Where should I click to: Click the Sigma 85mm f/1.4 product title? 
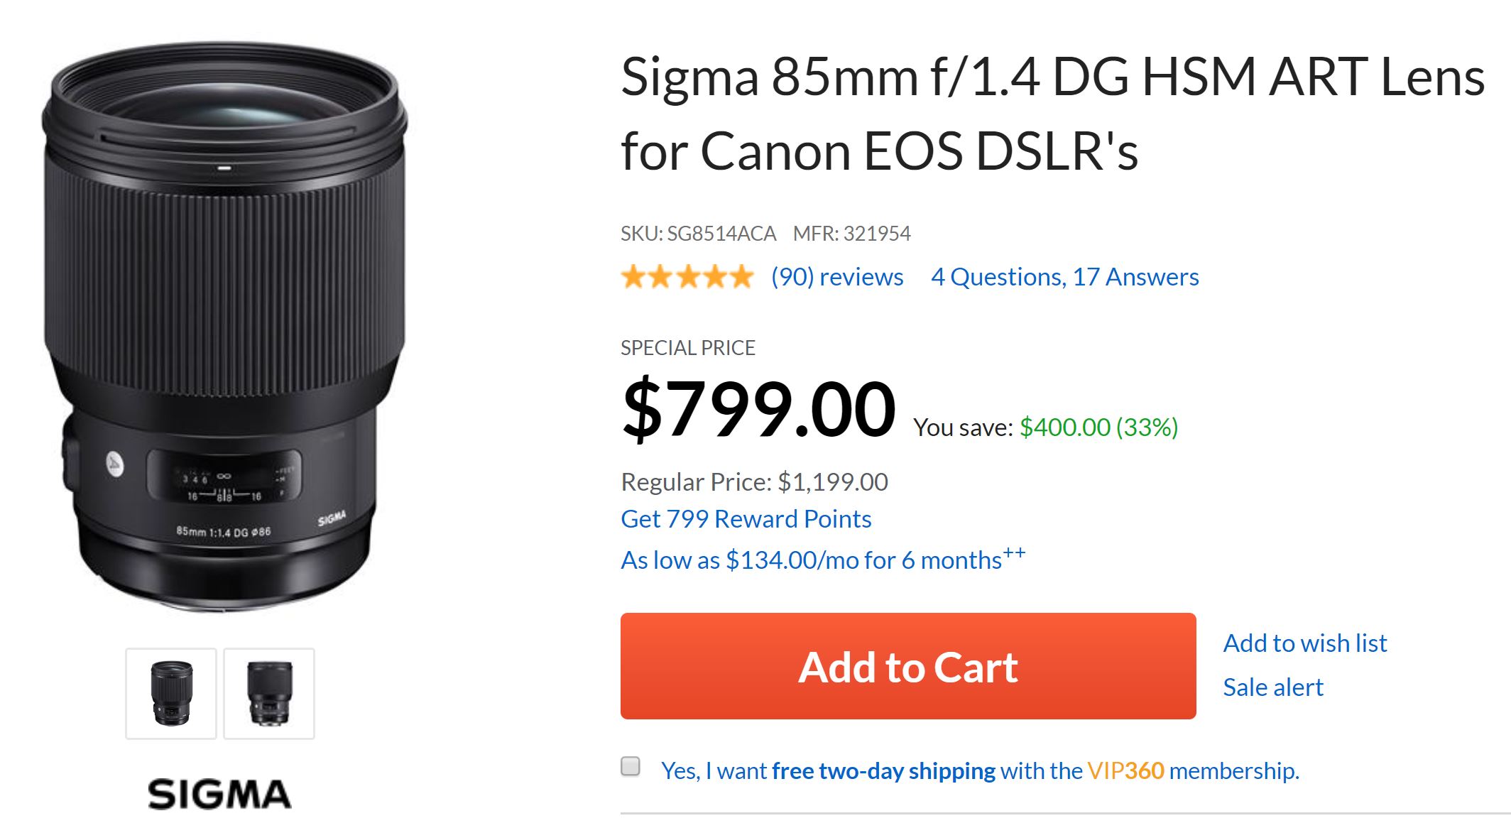(1051, 114)
